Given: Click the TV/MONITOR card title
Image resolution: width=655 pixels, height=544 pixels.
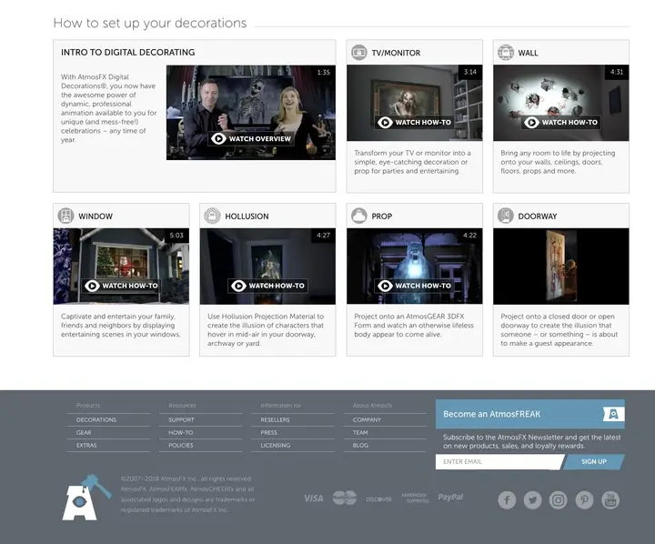Looking at the screenshot, I should pos(396,53).
